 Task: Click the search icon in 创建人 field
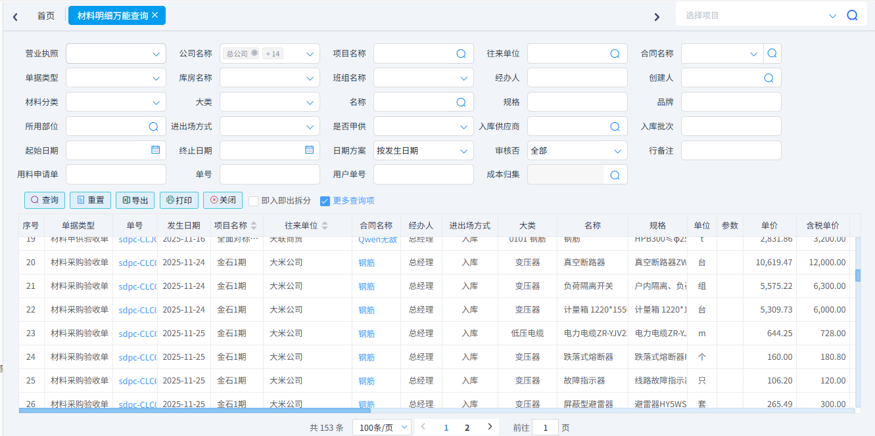pyautogui.click(x=769, y=77)
